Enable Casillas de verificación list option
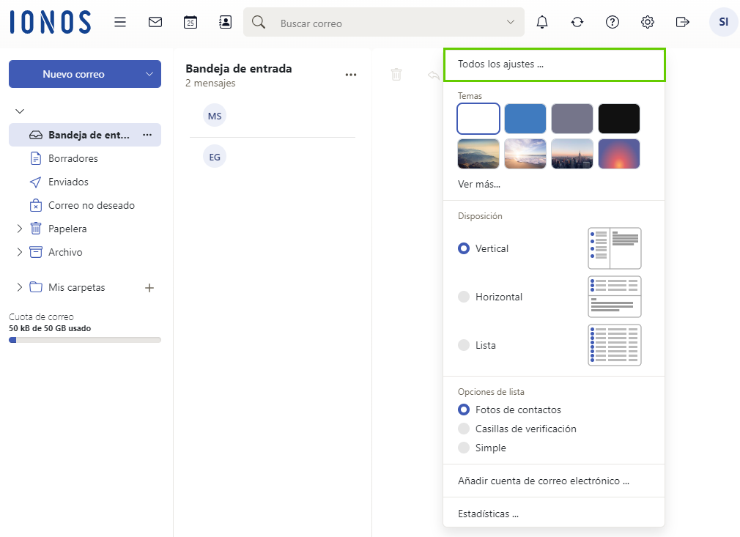The width and height of the screenshot is (740, 537). 464,429
